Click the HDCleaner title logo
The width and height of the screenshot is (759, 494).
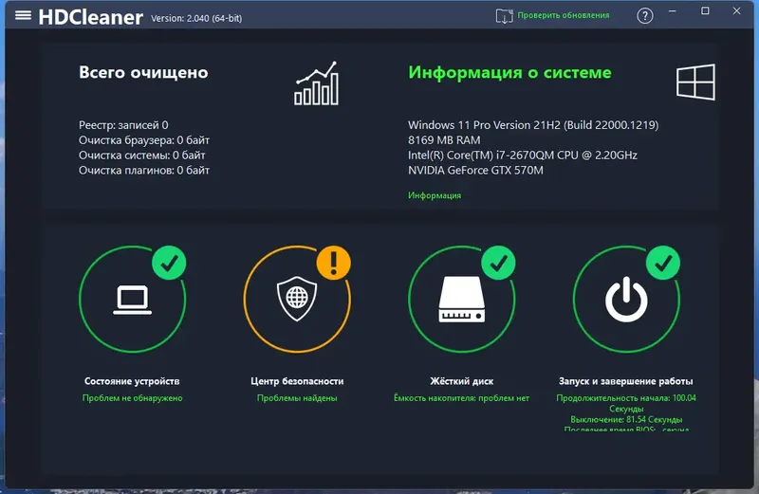click(90, 17)
